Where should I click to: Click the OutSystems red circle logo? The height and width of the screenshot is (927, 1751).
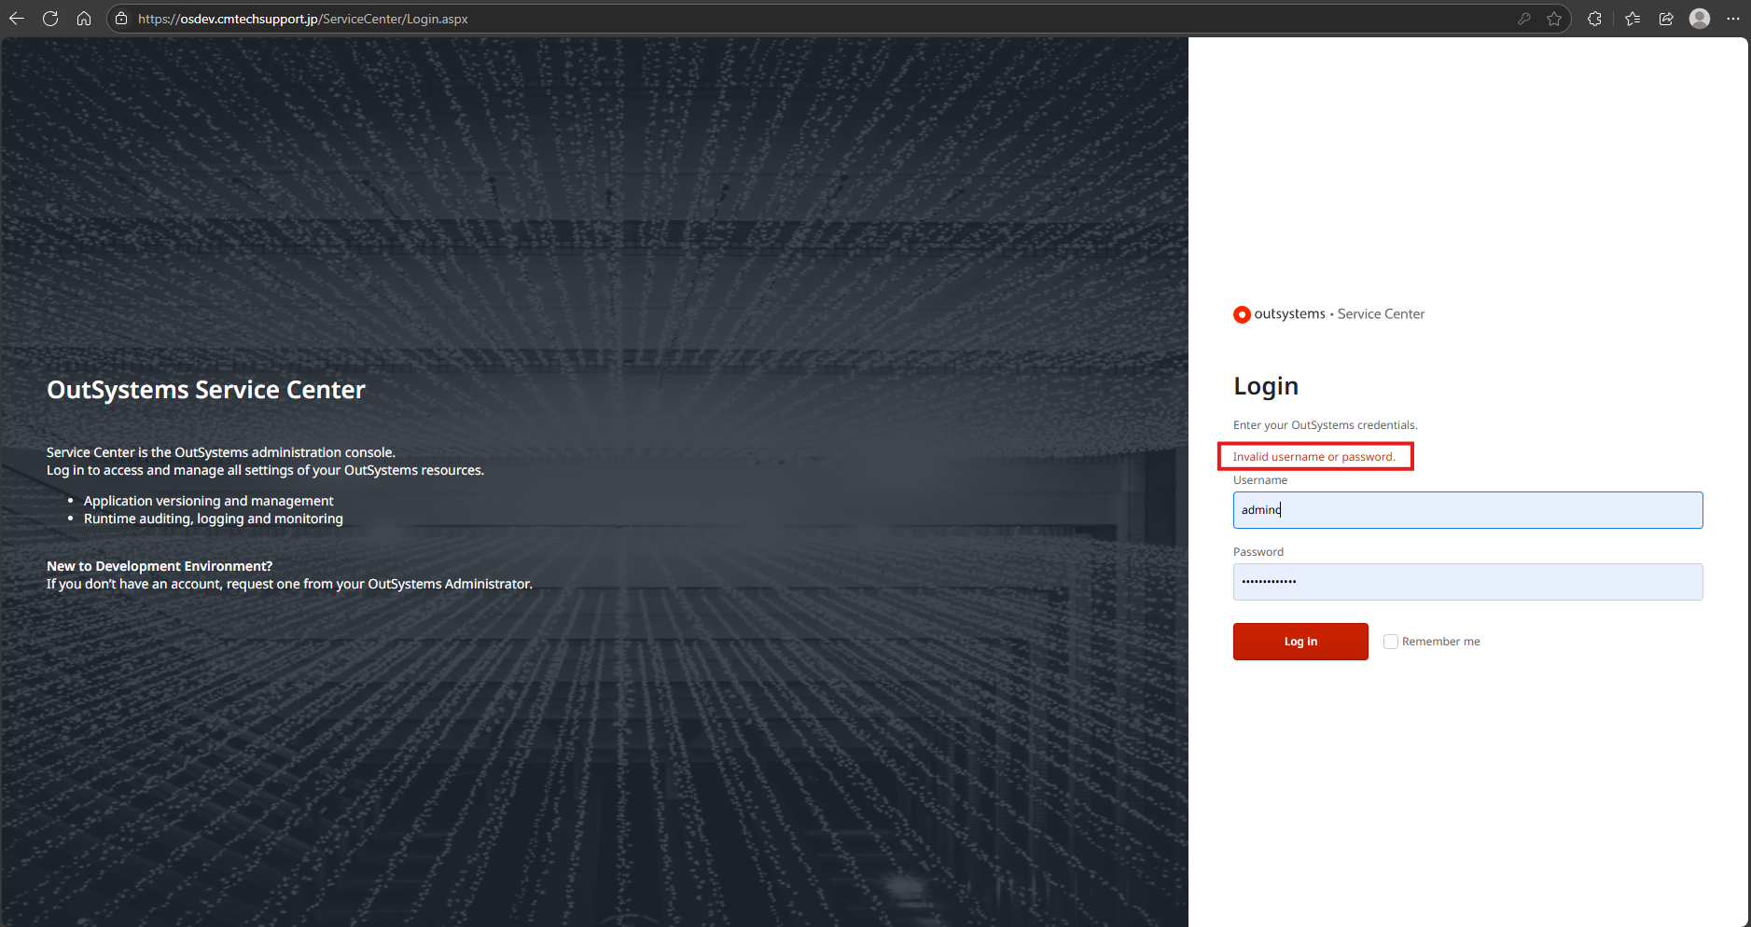pos(1242,314)
